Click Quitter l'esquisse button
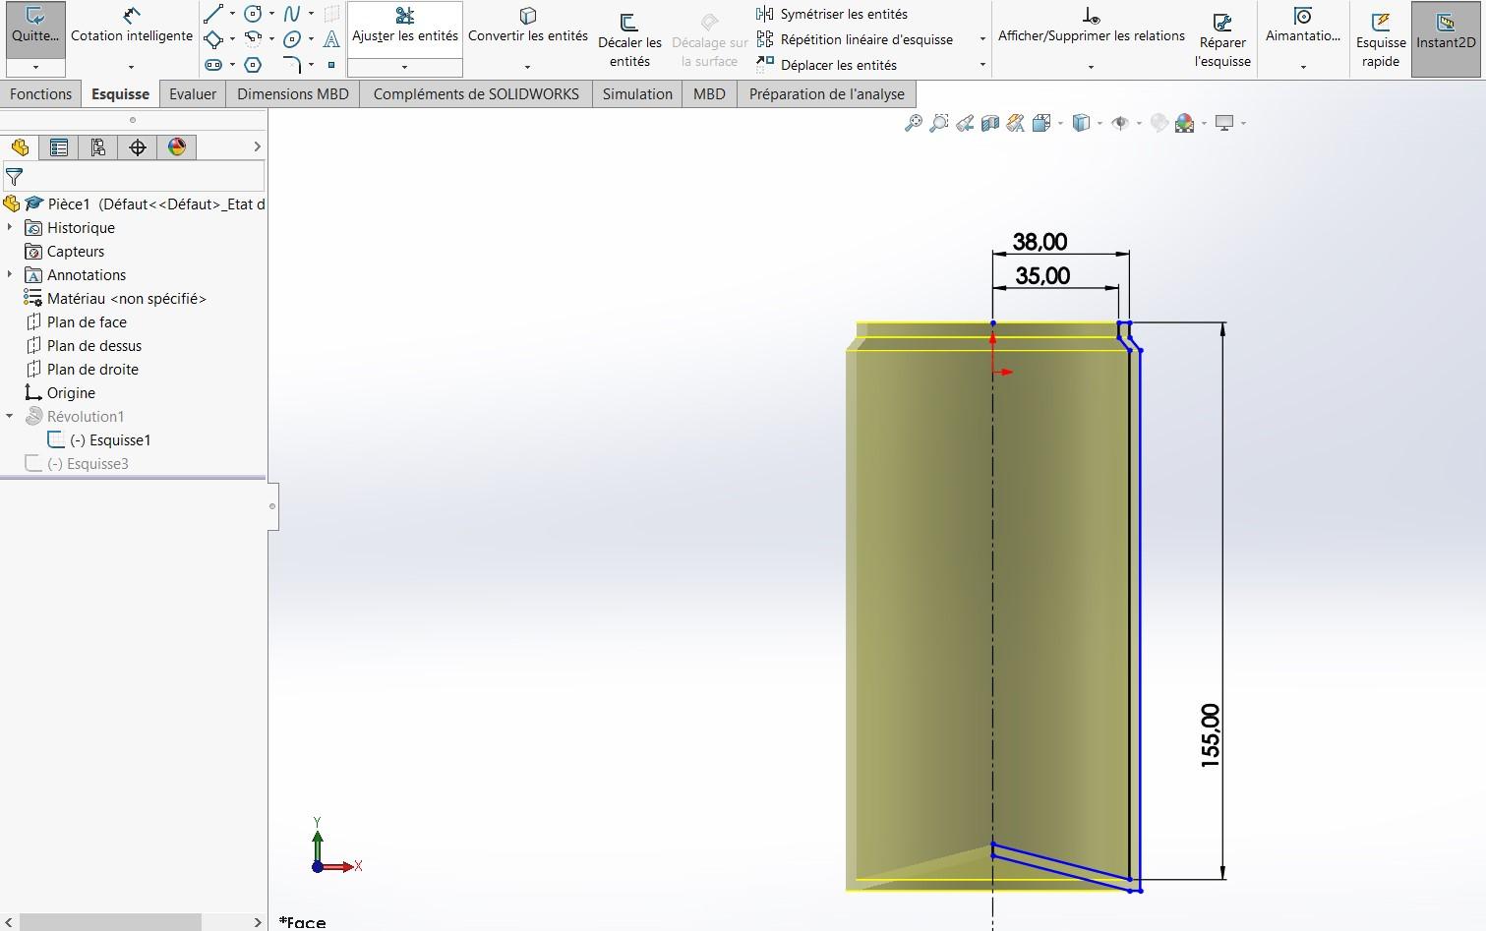The width and height of the screenshot is (1486, 931). (x=35, y=29)
